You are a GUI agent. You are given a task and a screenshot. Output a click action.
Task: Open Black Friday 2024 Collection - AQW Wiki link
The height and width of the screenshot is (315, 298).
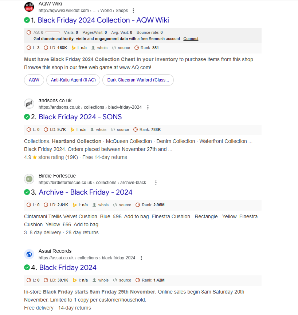103,20
